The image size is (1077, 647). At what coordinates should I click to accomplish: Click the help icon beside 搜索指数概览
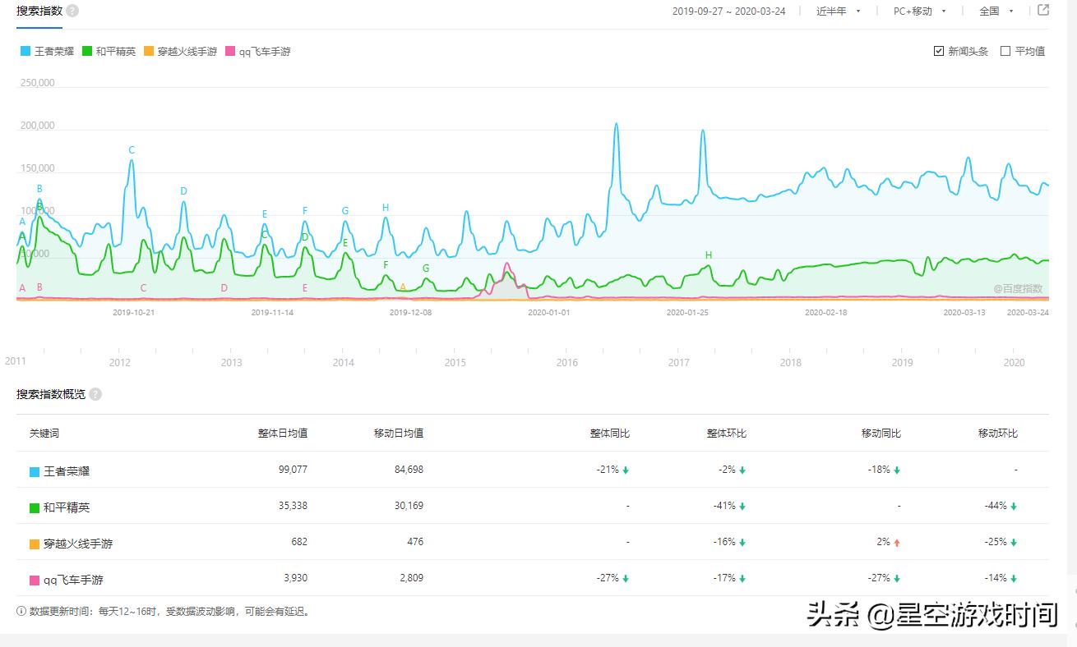click(x=95, y=394)
